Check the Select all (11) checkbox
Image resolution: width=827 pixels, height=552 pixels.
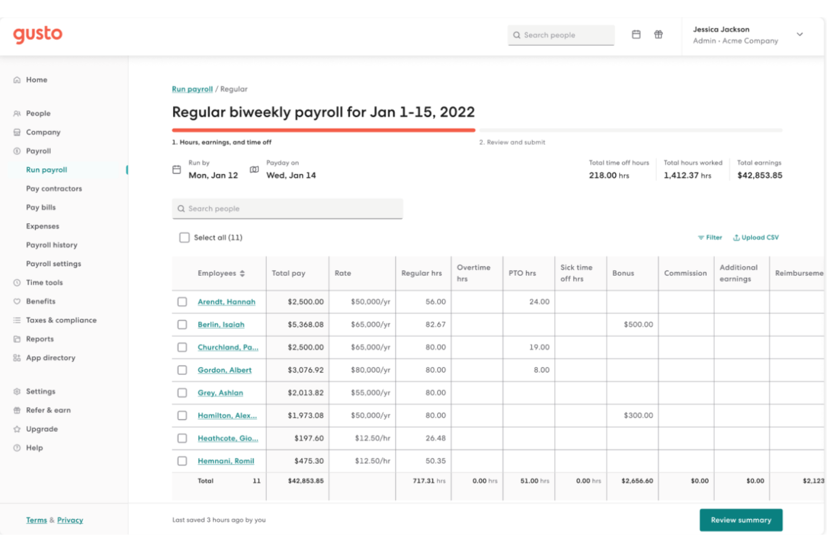point(184,237)
